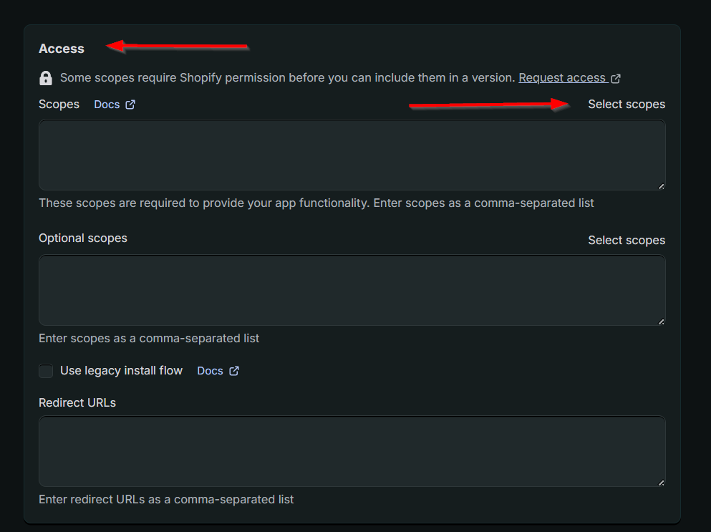Enable the Use legacy install flow checkbox
The width and height of the screenshot is (711, 532).
(x=46, y=371)
